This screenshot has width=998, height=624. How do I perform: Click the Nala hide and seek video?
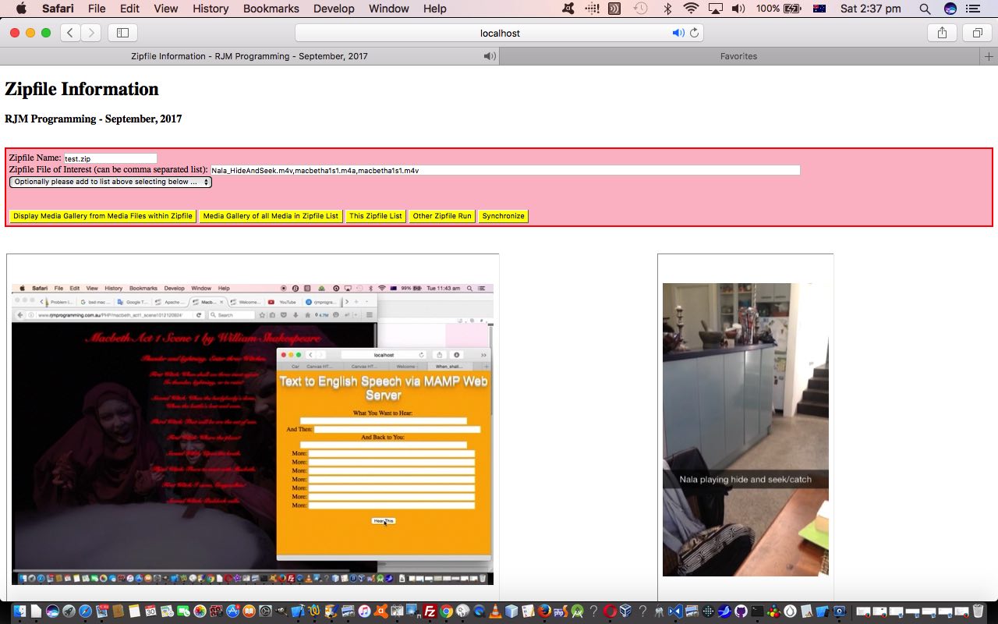pos(745,429)
